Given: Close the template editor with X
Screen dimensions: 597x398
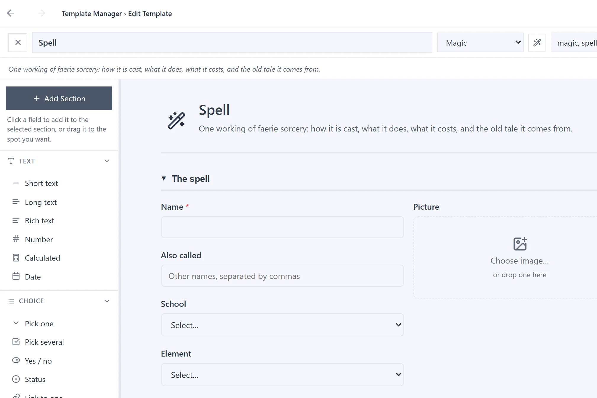Looking at the screenshot, I should pyautogui.click(x=18, y=43).
